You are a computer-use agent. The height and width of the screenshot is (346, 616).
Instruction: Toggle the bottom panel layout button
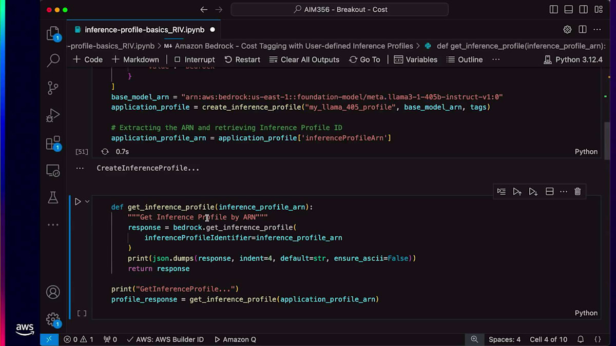pyautogui.click(x=568, y=9)
